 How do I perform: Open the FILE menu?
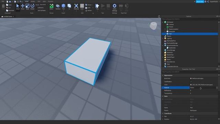[x=3, y=1]
